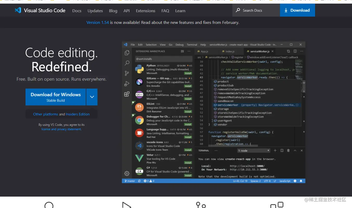
Task: Open the Learn navigation item
Action: (x=180, y=11)
